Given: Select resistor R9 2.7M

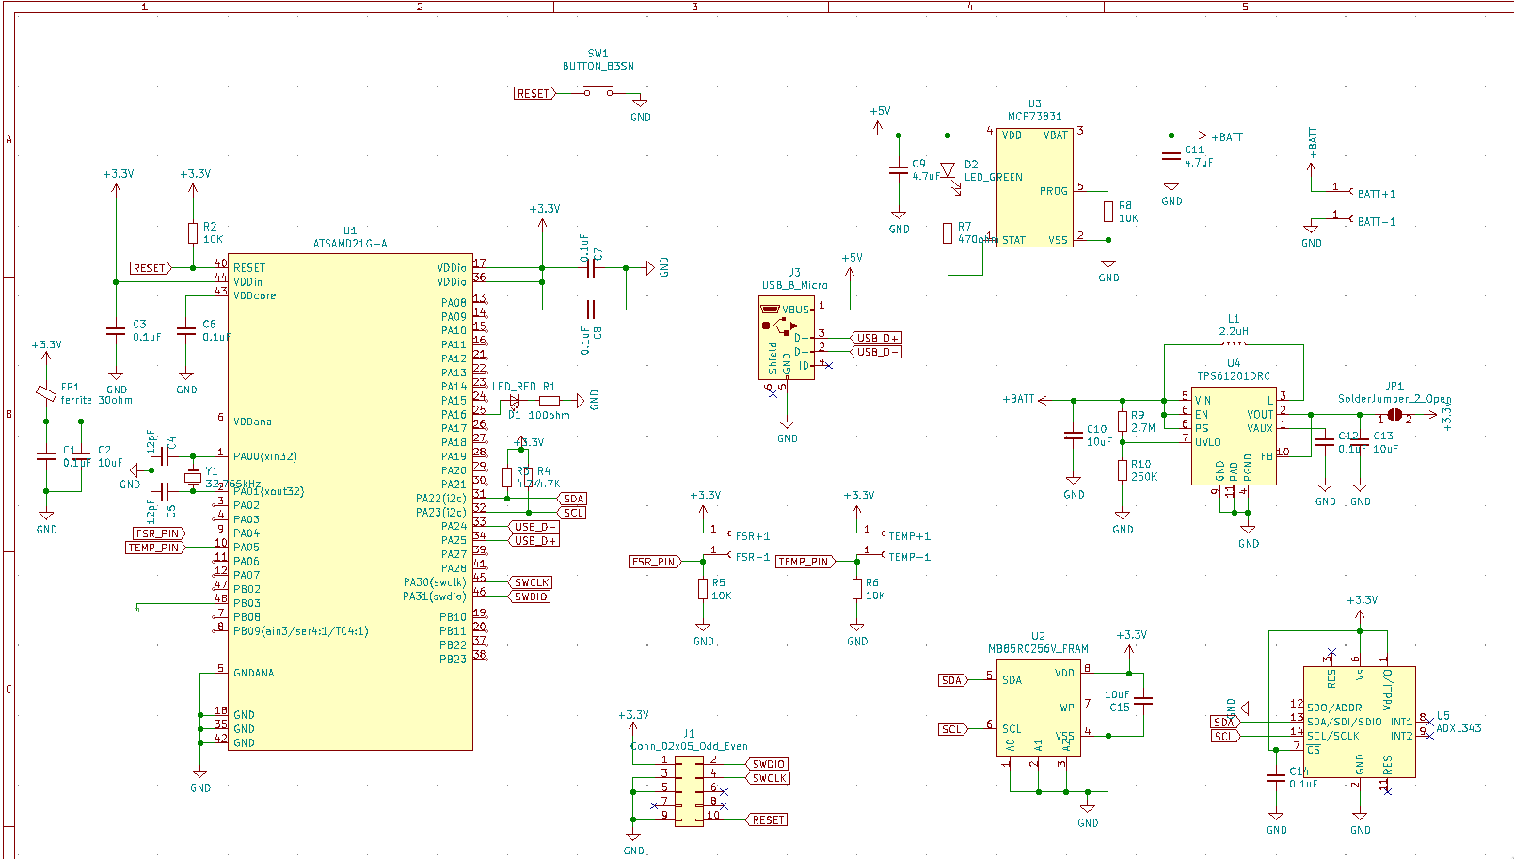Looking at the screenshot, I should [x=1123, y=422].
